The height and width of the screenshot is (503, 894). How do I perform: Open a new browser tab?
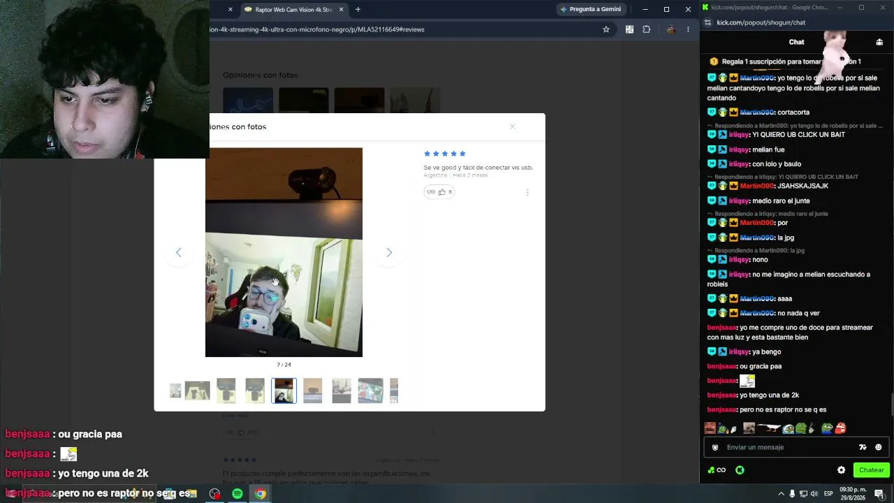[358, 9]
